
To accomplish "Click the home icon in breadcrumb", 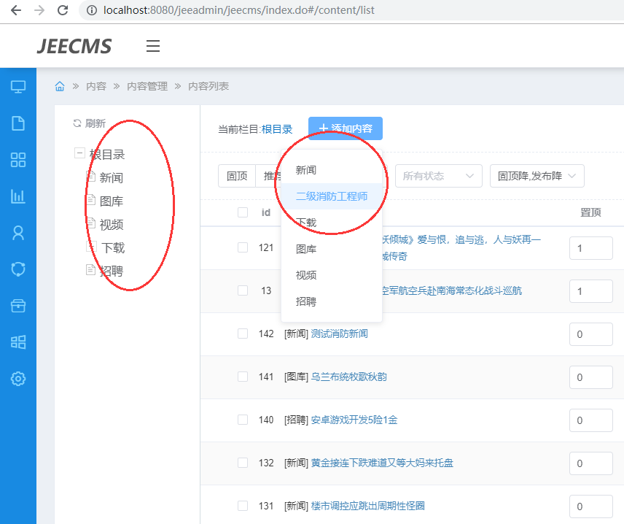I will pyautogui.click(x=60, y=86).
